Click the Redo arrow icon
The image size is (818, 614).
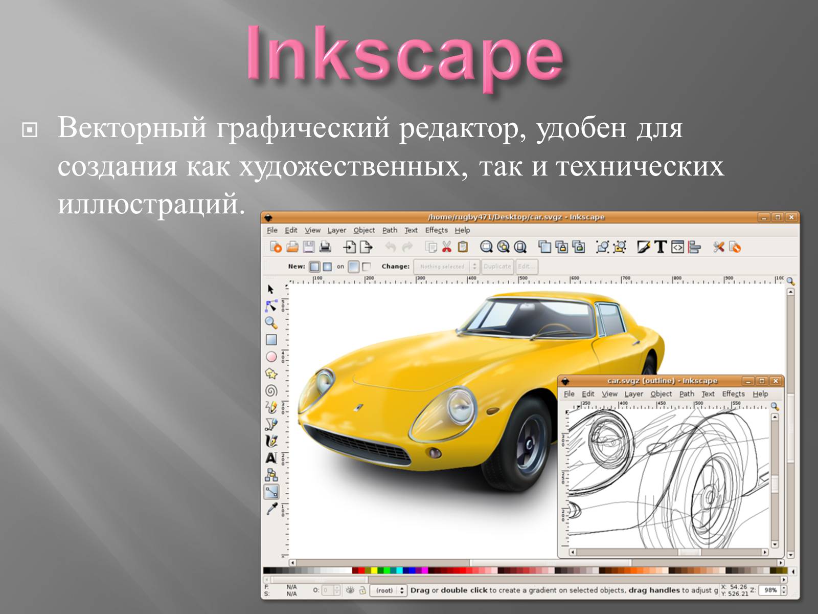click(407, 247)
